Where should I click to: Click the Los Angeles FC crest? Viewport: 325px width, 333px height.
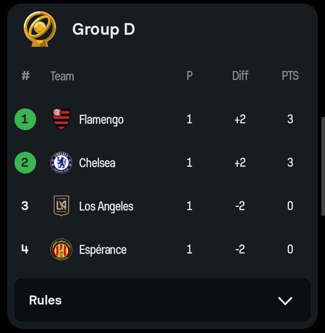(61, 206)
